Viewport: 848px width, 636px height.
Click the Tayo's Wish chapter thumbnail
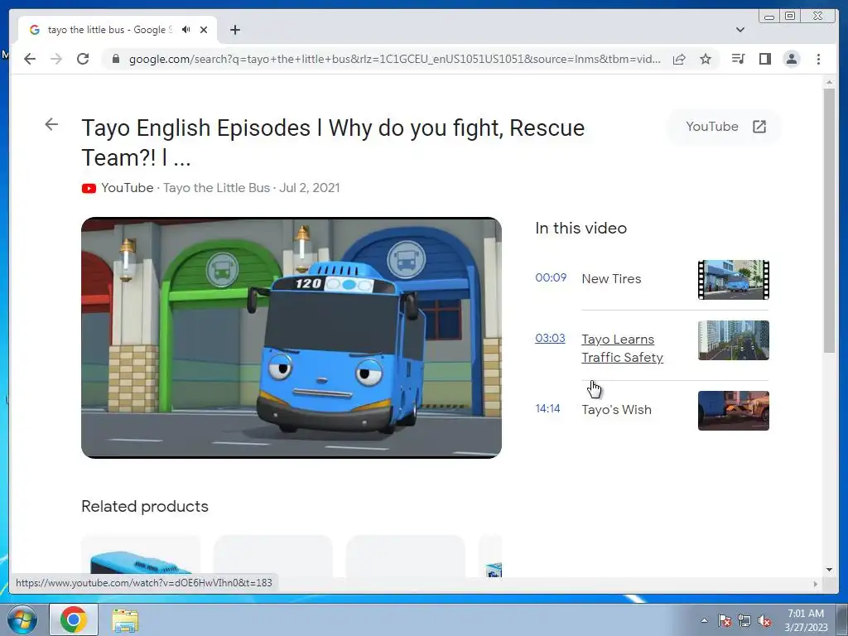[734, 411]
